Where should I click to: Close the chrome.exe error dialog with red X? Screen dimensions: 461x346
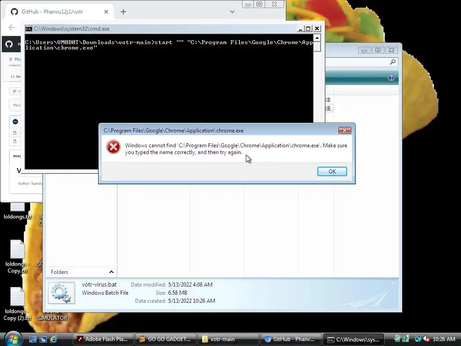[344, 130]
